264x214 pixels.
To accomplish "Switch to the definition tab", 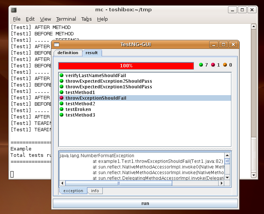I will pos(68,53).
